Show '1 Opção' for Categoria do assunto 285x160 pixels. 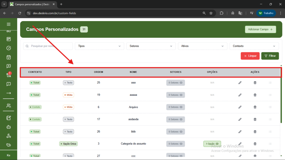[x=212, y=144]
